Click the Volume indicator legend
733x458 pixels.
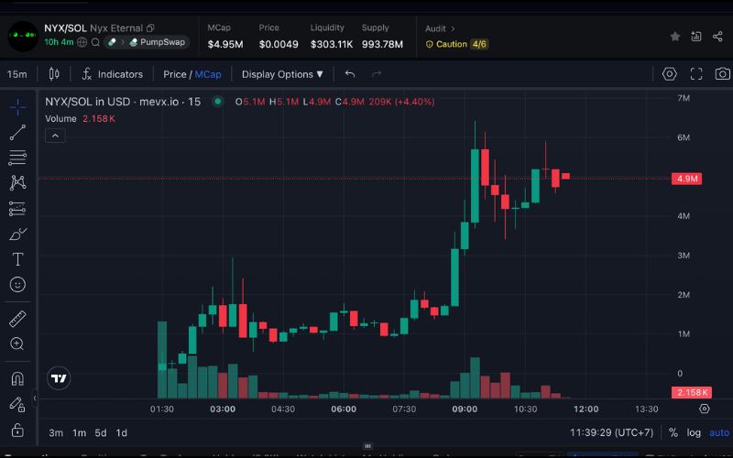[80, 119]
